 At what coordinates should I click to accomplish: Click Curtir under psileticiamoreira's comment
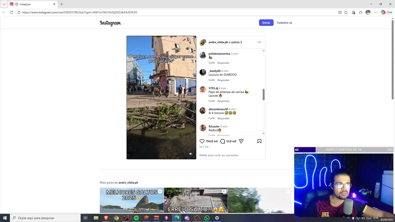click(212, 63)
